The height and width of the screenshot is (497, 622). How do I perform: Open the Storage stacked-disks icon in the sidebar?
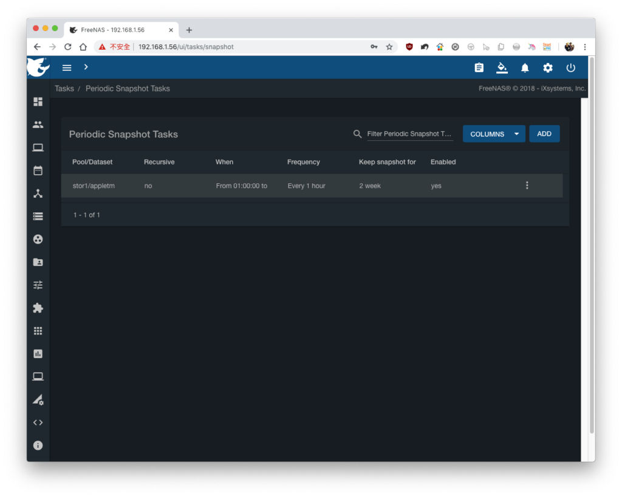point(38,217)
